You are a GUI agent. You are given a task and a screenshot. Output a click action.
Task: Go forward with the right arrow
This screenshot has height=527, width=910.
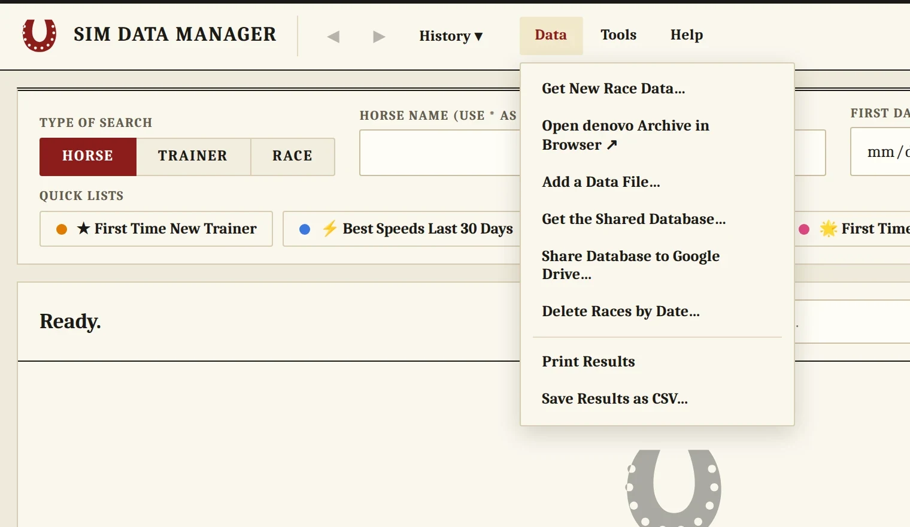[379, 37]
